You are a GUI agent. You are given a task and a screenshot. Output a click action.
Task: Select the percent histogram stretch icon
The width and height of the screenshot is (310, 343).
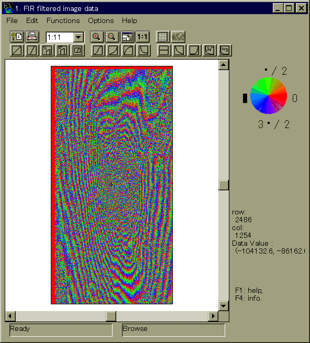coord(47,50)
